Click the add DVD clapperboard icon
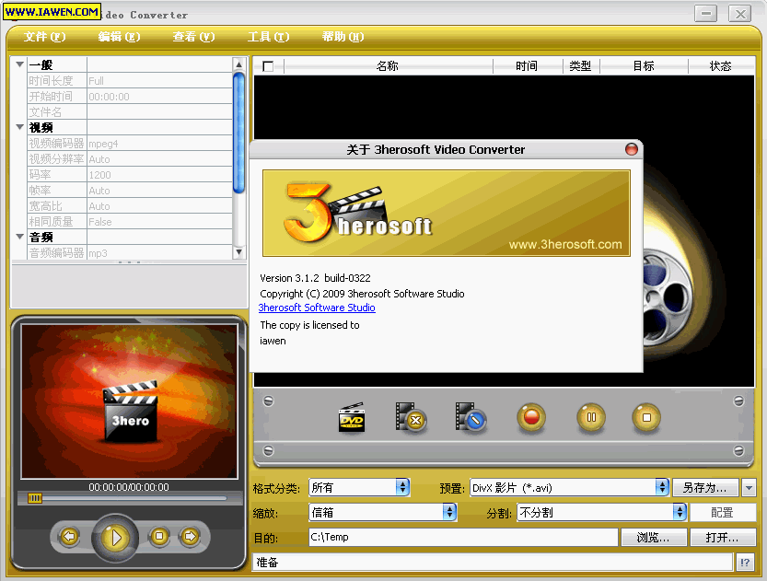This screenshot has height=581, width=767. (x=352, y=418)
